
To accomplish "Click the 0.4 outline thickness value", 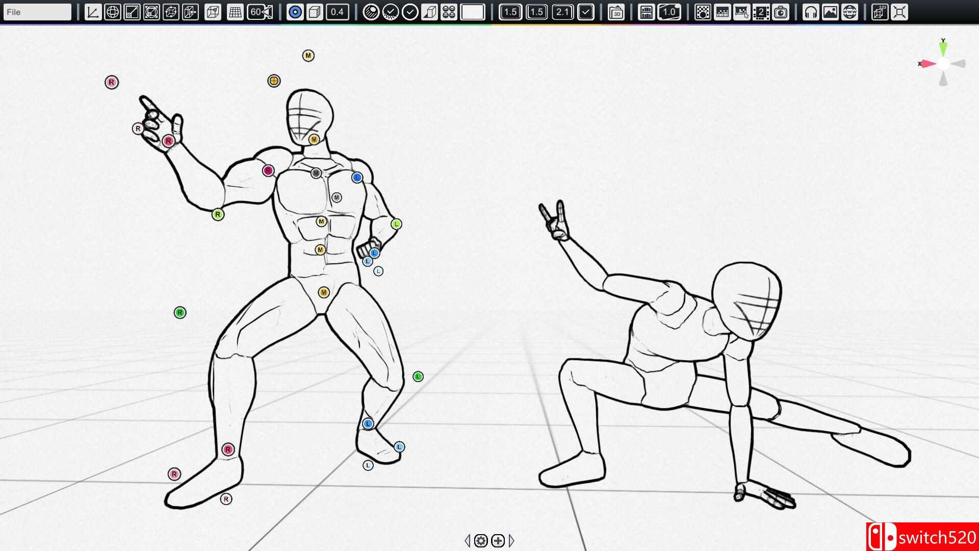I will (337, 12).
